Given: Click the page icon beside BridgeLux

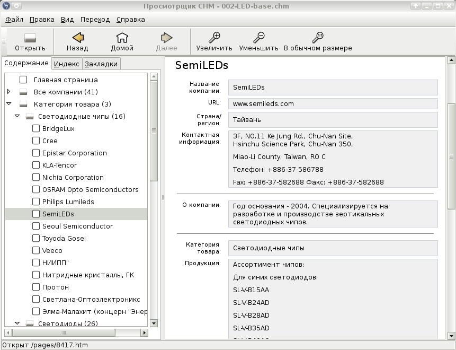Looking at the screenshot, I should click(36, 128).
